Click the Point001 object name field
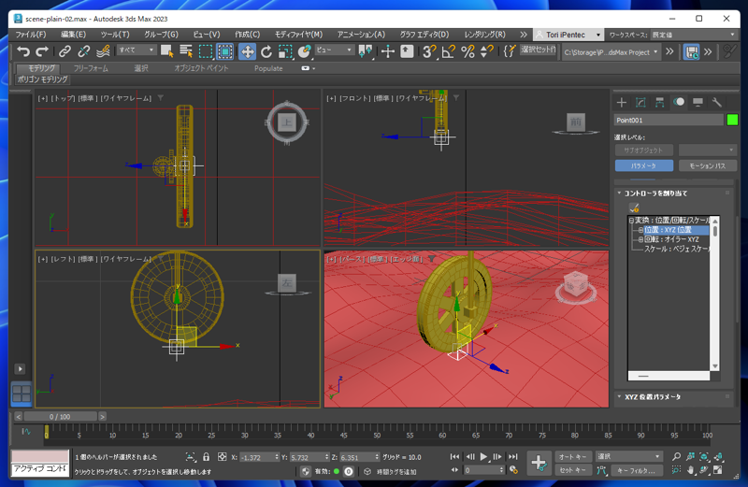The width and height of the screenshot is (748, 487). click(x=669, y=121)
